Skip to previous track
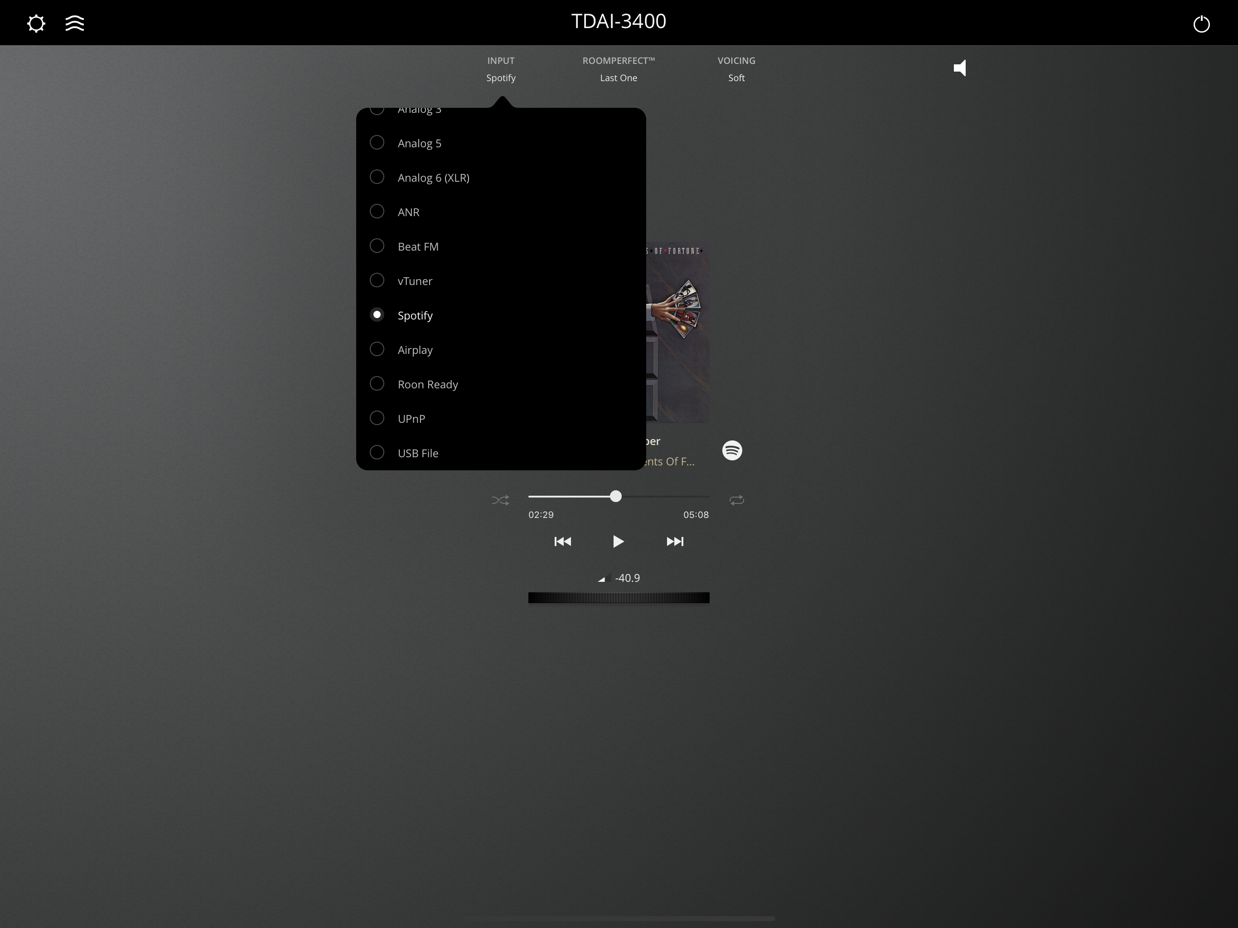1238x928 pixels. pos(562,542)
